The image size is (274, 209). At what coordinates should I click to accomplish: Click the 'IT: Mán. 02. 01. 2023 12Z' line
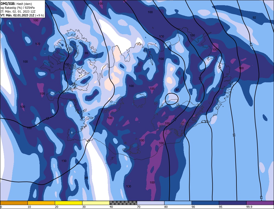(x=18, y=11)
